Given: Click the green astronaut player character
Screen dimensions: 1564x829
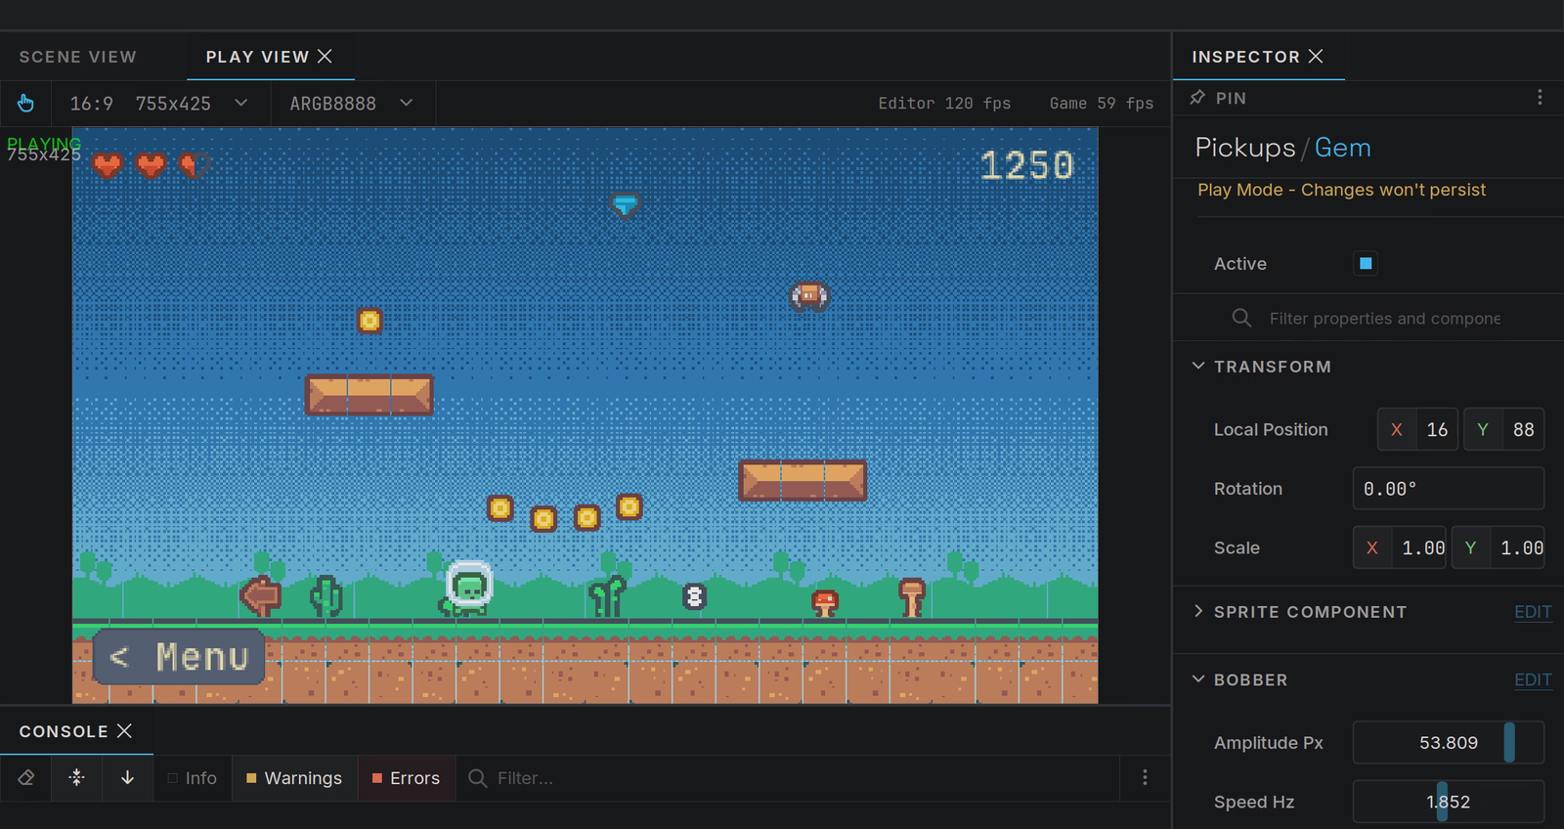Looking at the screenshot, I should pyautogui.click(x=468, y=588).
